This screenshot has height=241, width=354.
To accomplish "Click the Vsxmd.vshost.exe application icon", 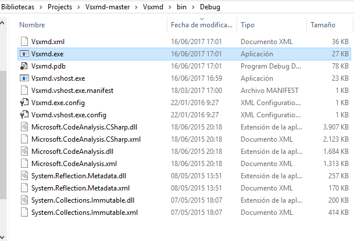I will pyautogui.click(x=24, y=78).
